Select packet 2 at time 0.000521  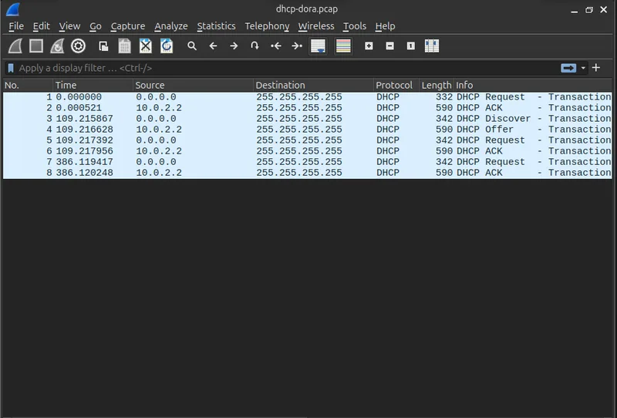coord(307,108)
